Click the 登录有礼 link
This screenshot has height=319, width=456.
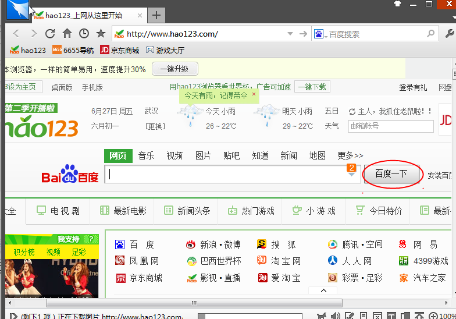click(x=413, y=87)
